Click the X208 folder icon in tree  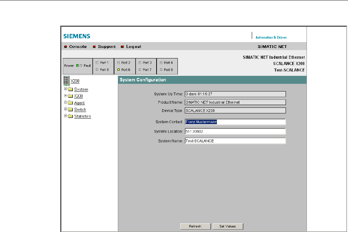click(x=70, y=96)
